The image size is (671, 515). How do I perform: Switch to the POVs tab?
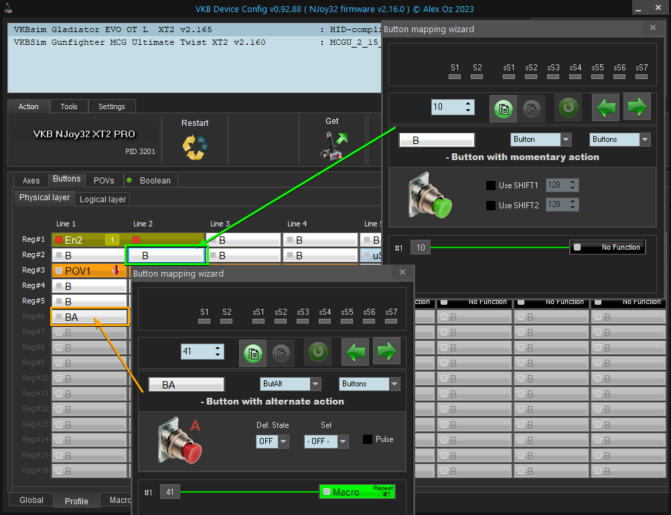click(103, 180)
